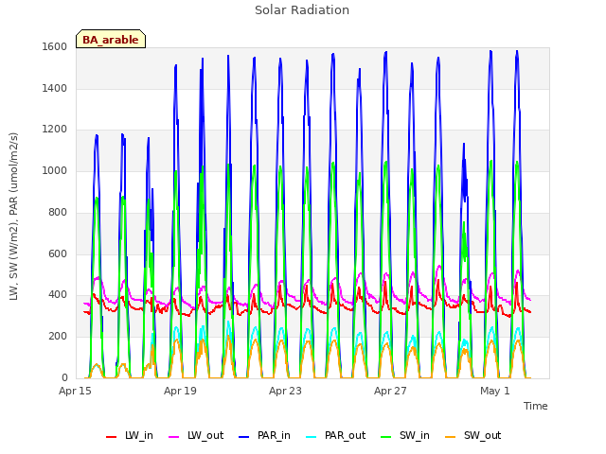Toggle the PAR_out legend label

(345, 435)
